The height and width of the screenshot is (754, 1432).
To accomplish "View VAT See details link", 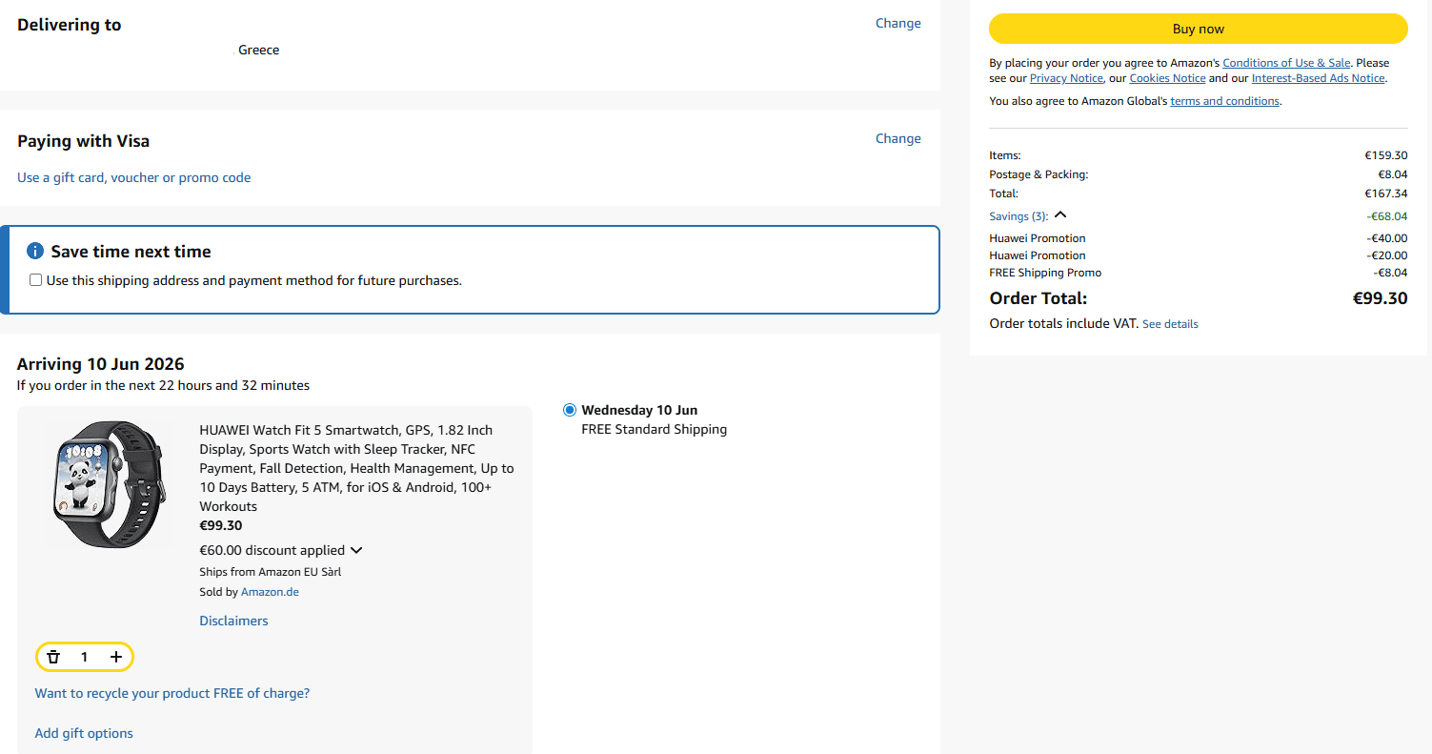I will coord(1170,324).
